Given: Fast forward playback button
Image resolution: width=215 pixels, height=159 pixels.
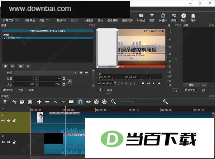Looking at the screenshot, I should tap(159, 83).
